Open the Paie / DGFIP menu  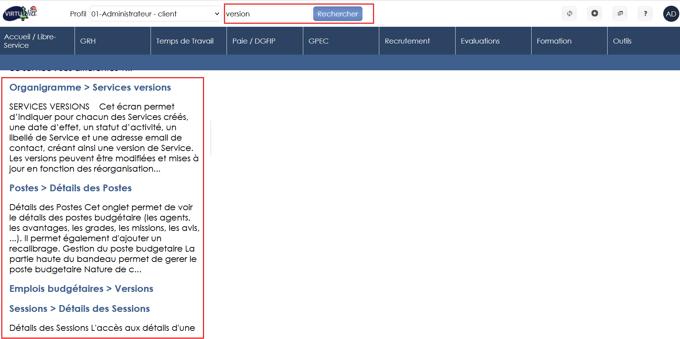[x=264, y=41]
